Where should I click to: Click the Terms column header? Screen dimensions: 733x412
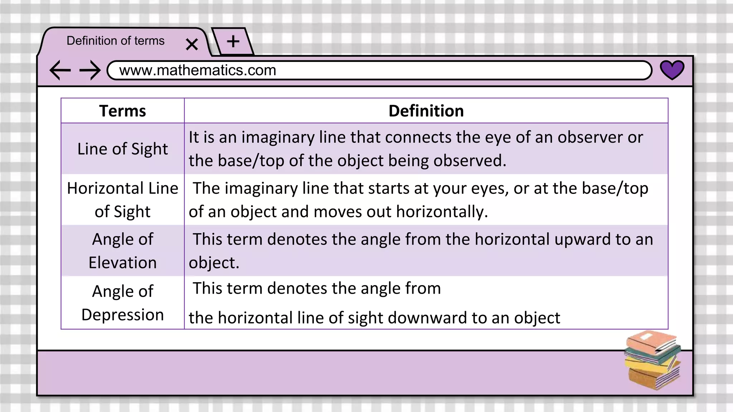point(123,111)
